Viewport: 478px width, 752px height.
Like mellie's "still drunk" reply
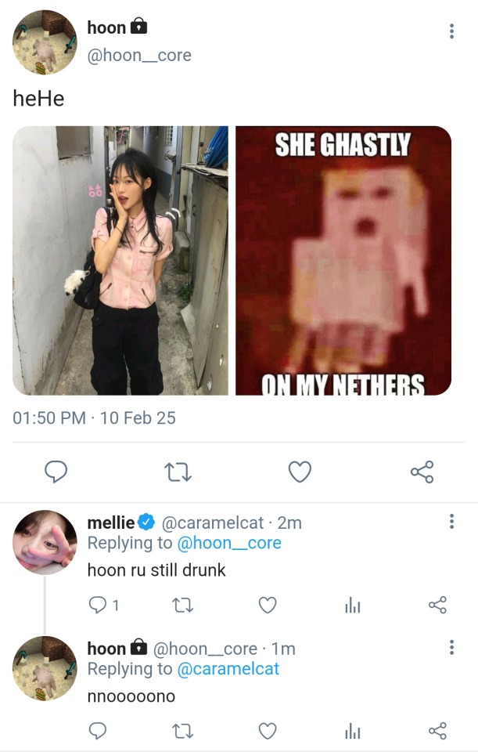tap(268, 605)
